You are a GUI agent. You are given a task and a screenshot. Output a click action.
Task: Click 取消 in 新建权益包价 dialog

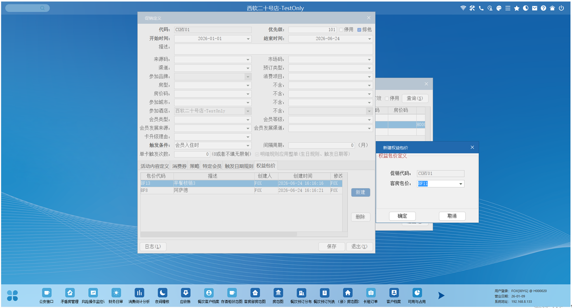[452, 216]
